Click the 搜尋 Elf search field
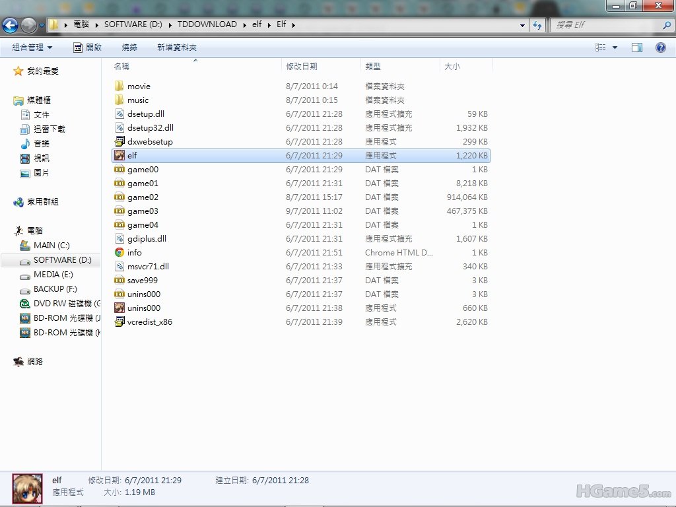 pyautogui.click(x=607, y=25)
